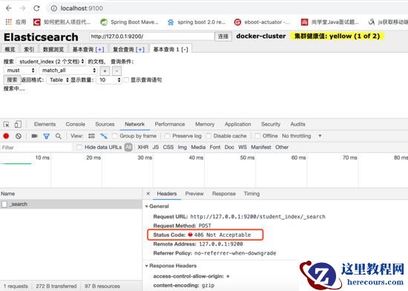Open the Table return format dropdown

pyautogui.click(x=59, y=80)
